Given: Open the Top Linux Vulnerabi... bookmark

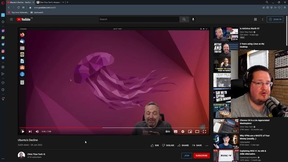Looking at the screenshot, I should click(18, 13).
